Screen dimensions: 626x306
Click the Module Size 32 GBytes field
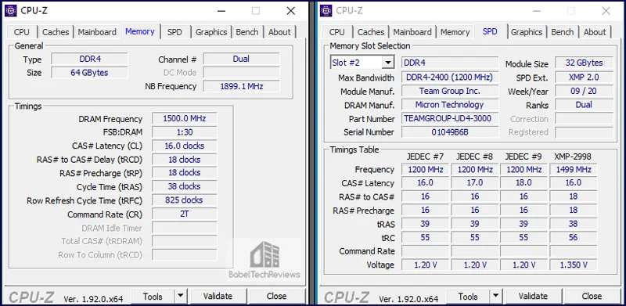click(x=584, y=63)
